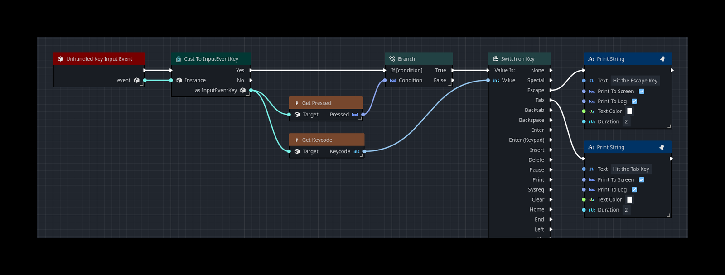Uncheck Print To Screen for Escape Key message
This screenshot has width=725, height=275.
(642, 92)
